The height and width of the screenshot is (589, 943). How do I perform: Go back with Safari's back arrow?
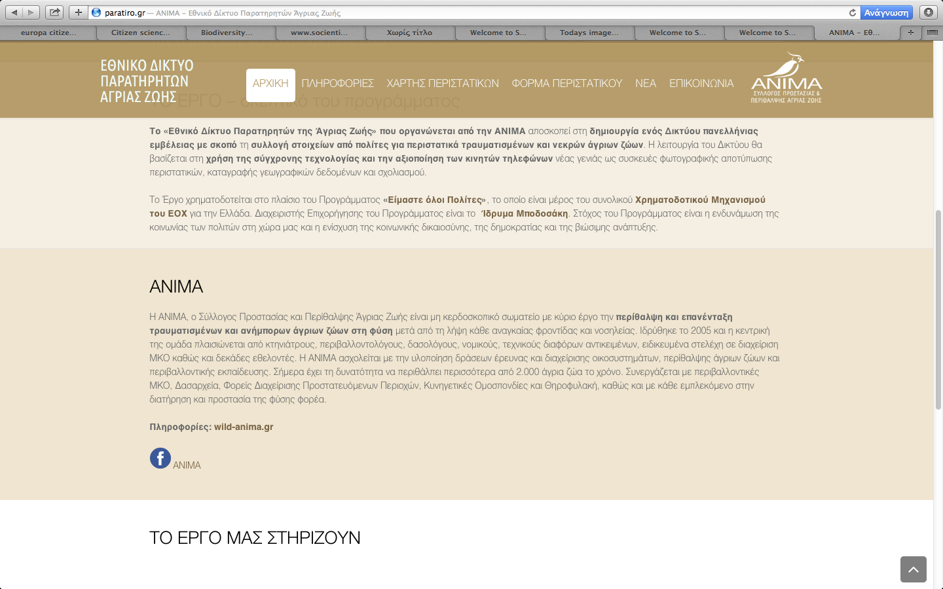coord(14,12)
